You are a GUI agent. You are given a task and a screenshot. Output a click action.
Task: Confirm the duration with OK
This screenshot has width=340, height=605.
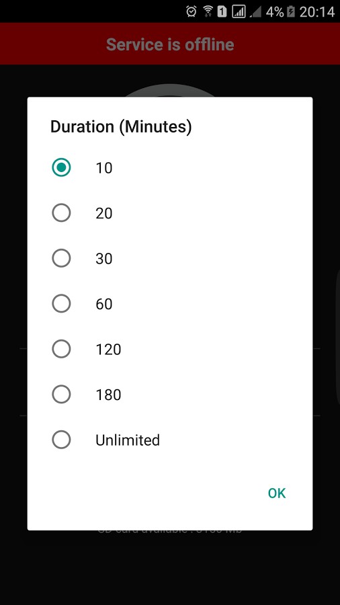pyautogui.click(x=277, y=493)
